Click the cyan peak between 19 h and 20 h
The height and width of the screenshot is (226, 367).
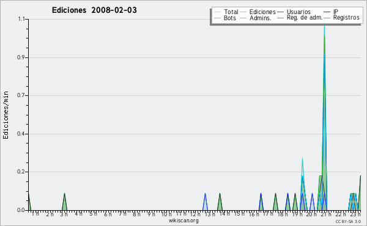point(302,184)
